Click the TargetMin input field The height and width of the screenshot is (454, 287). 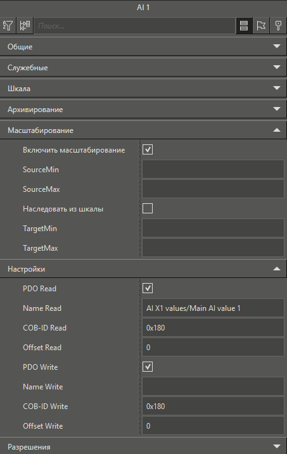[213, 228]
